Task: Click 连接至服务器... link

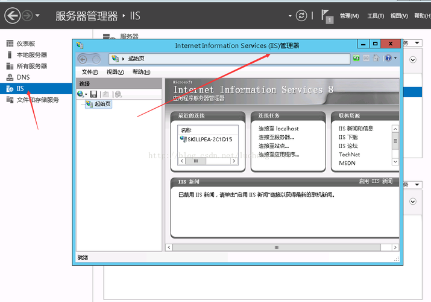Action: tap(276, 137)
